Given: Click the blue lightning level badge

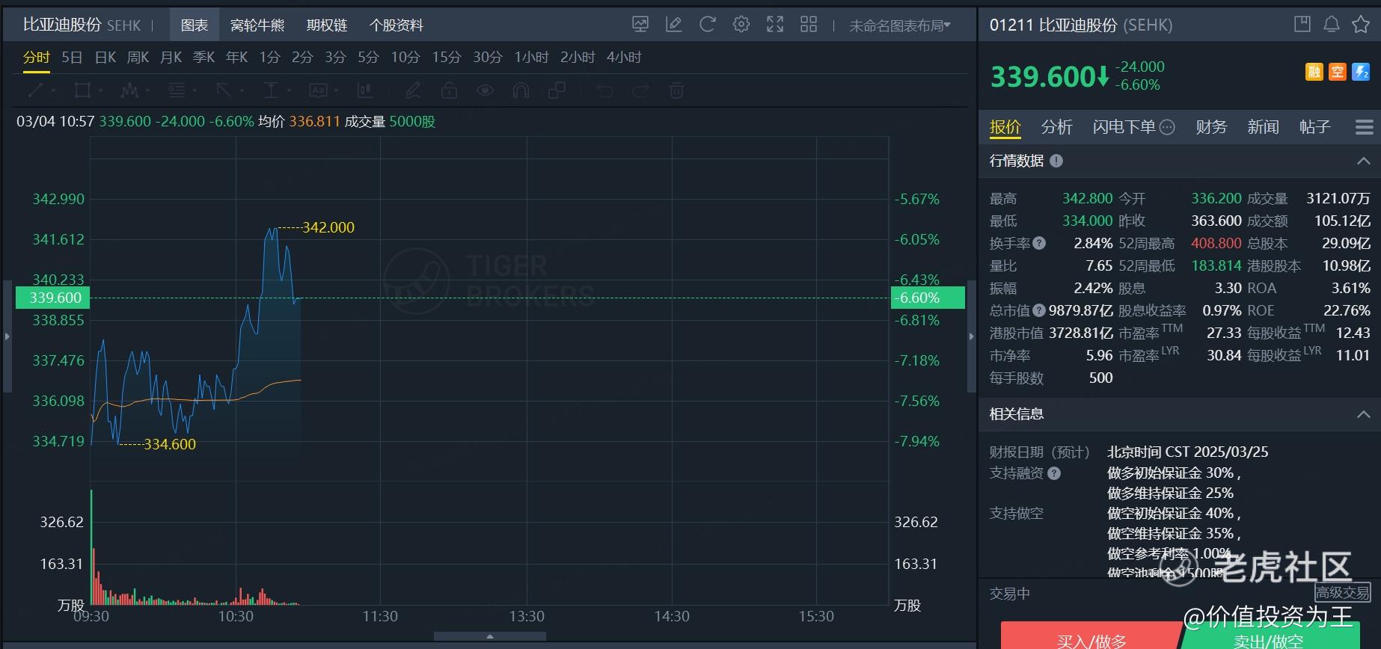Looking at the screenshot, I should 1361,72.
